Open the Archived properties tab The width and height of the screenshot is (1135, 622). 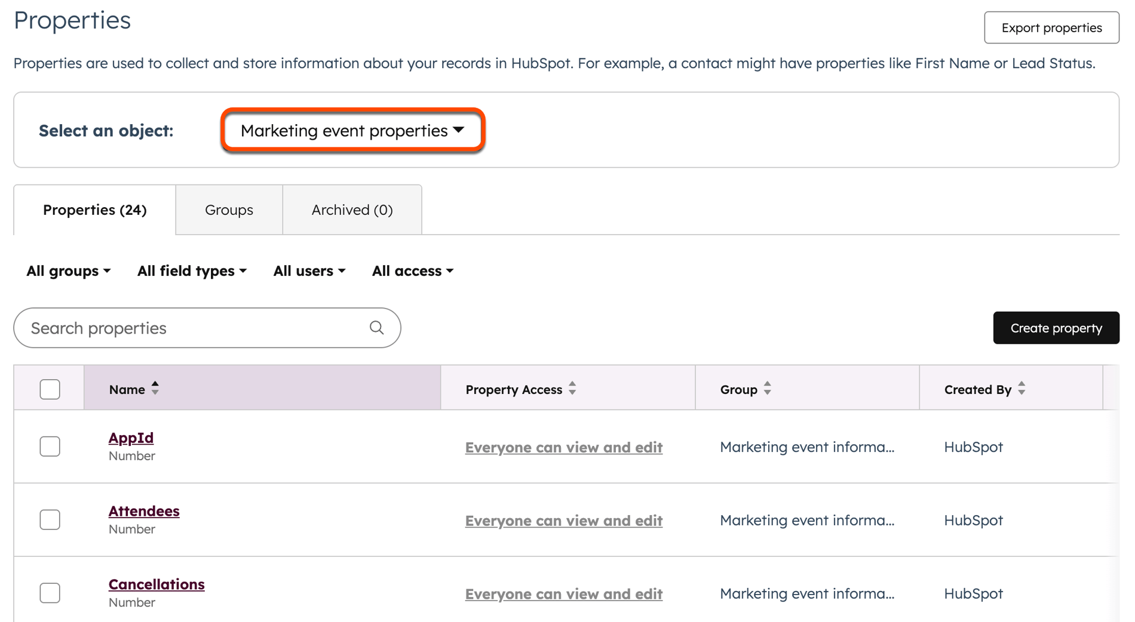(x=351, y=210)
